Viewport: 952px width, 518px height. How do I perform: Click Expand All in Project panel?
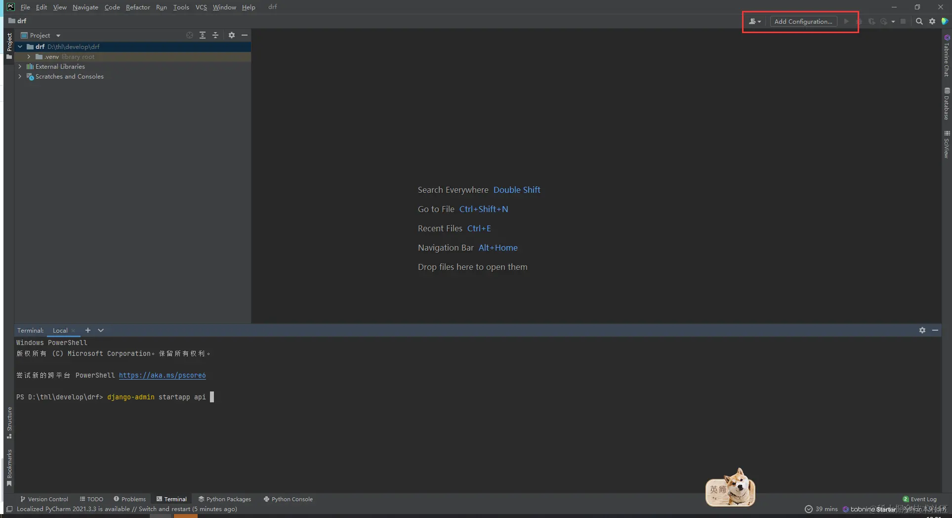tap(203, 35)
